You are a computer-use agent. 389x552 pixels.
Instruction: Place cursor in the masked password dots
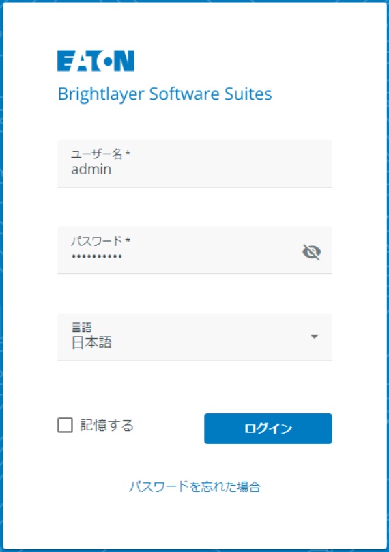(x=97, y=257)
